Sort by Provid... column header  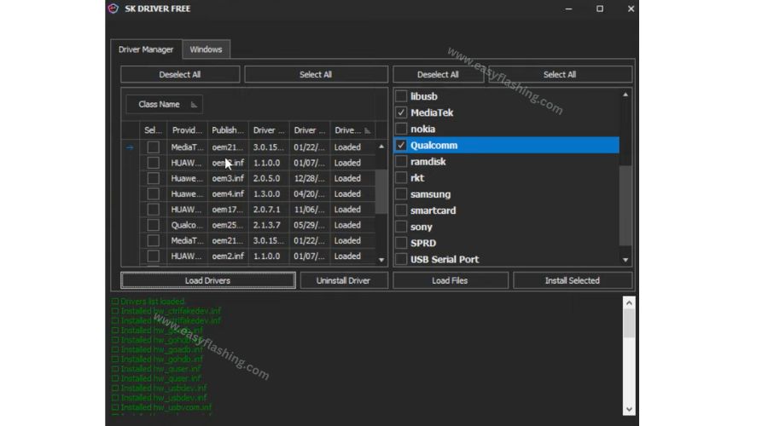[x=187, y=130]
